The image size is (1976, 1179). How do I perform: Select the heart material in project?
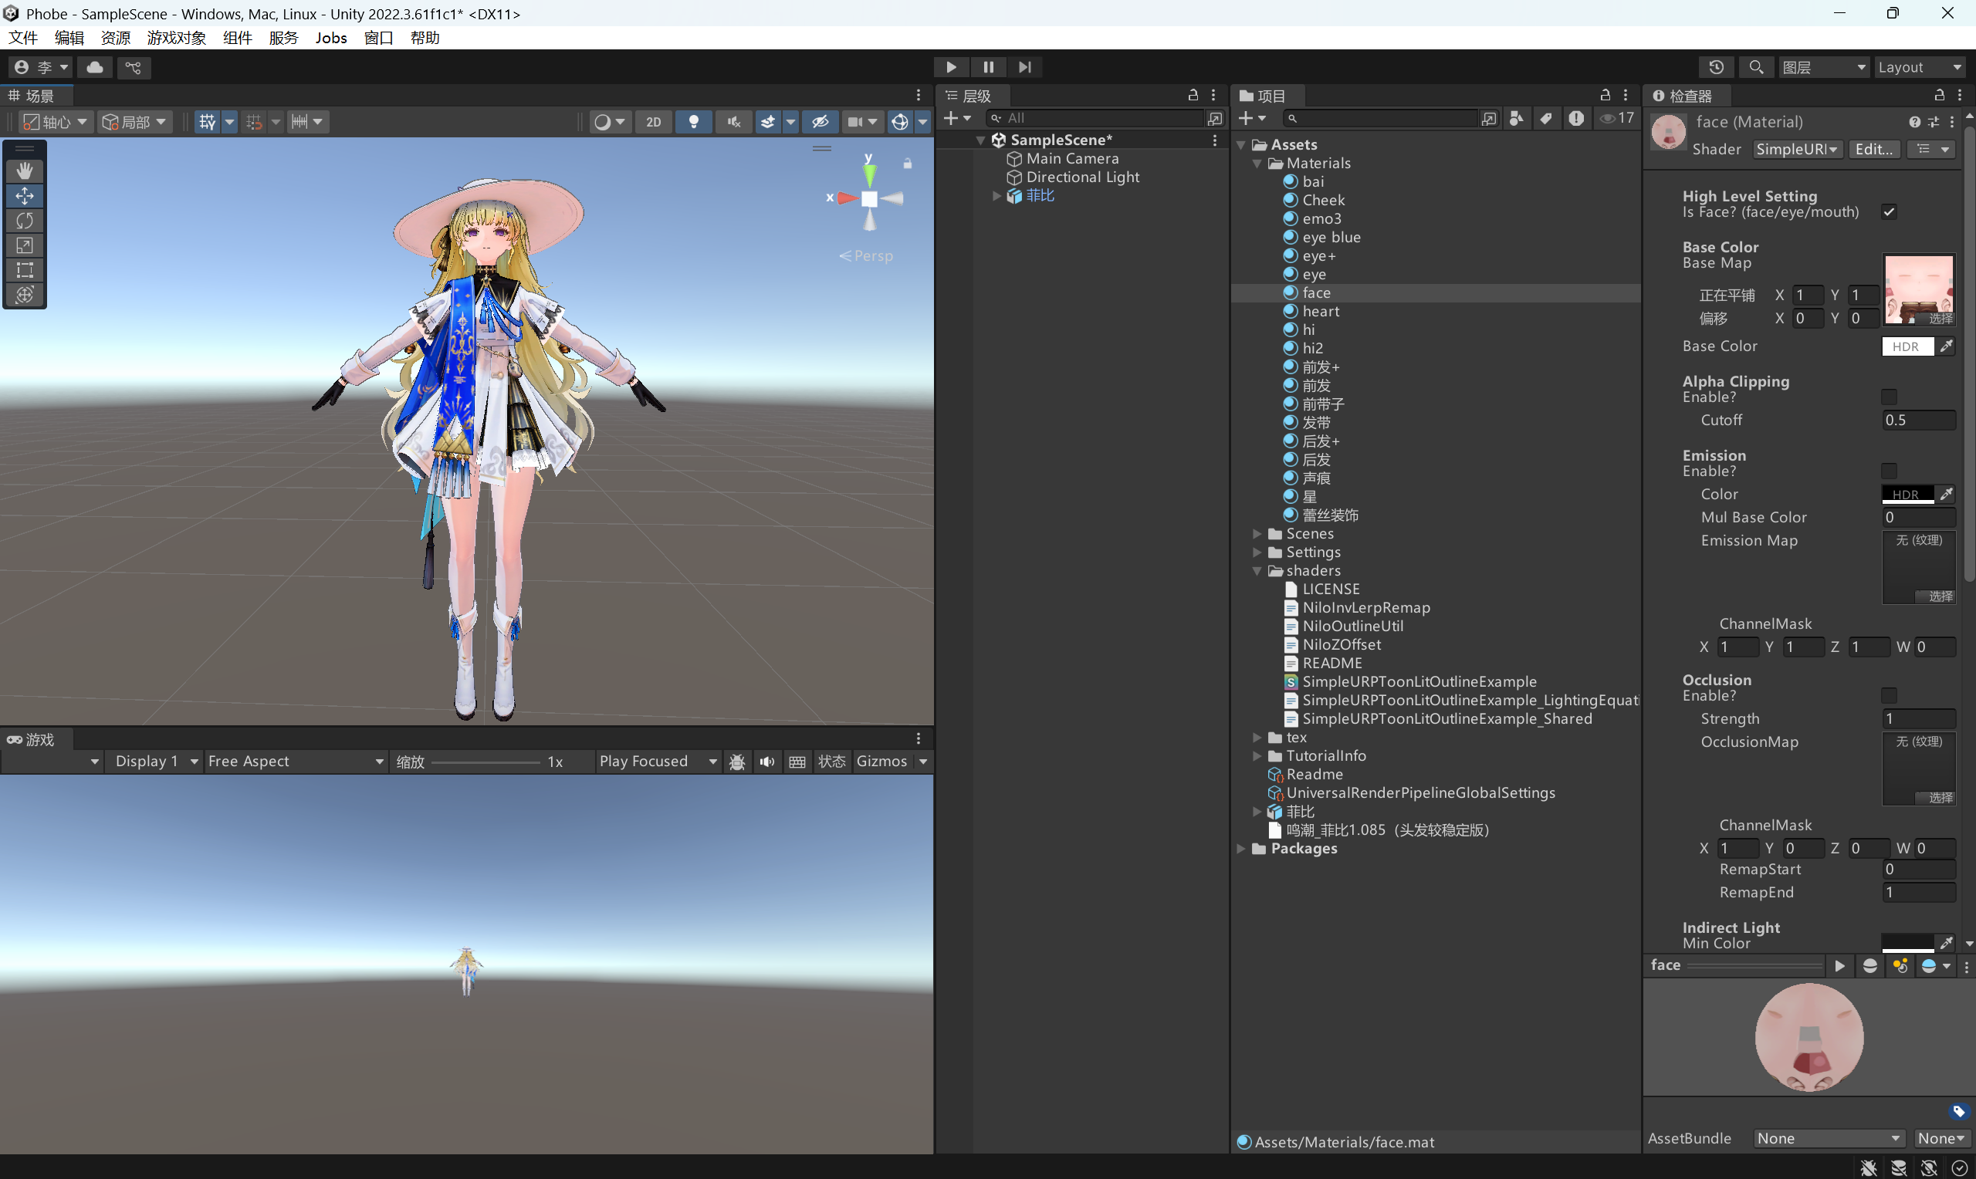click(x=1320, y=312)
